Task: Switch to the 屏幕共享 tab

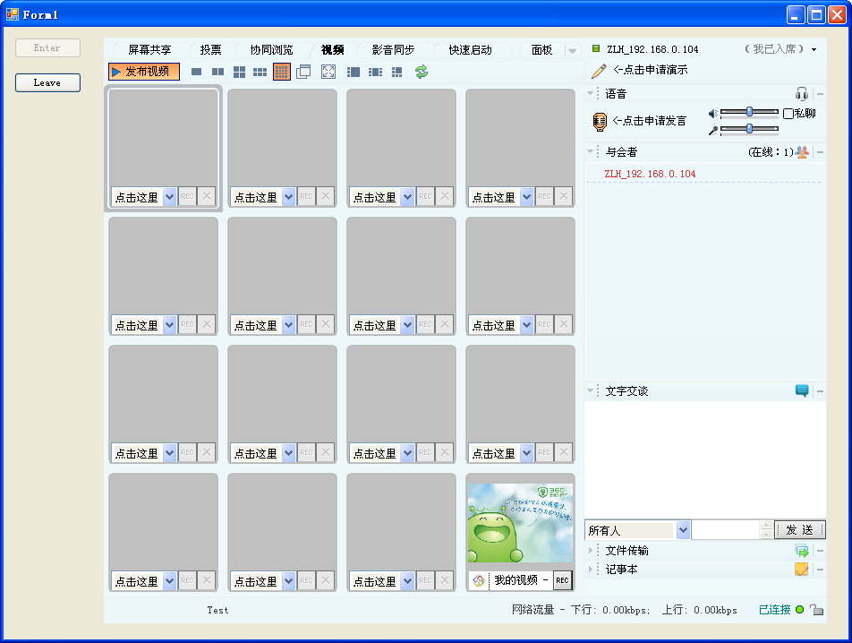Action: pyautogui.click(x=149, y=50)
